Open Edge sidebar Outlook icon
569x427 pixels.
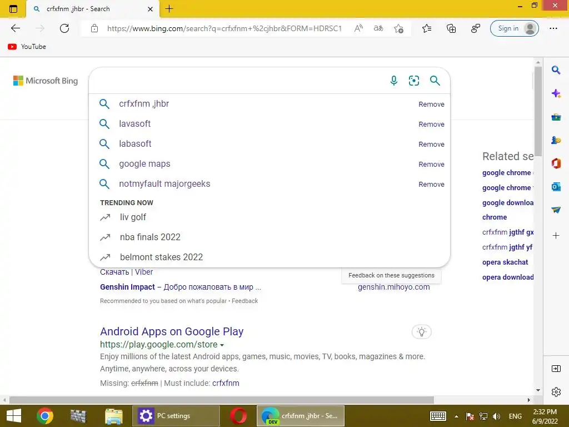coord(556,187)
